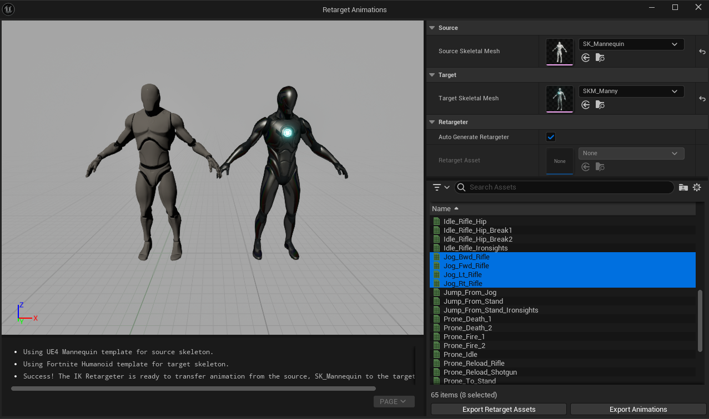Use selected asset for Target Skeletal Mesh

point(586,105)
